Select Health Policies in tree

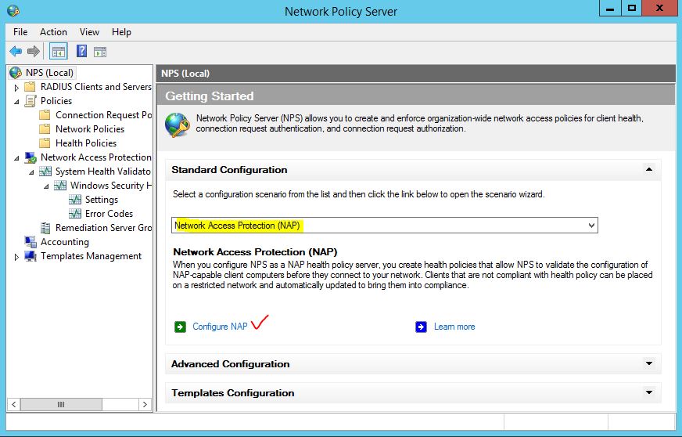pyautogui.click(x=86, y=143)
